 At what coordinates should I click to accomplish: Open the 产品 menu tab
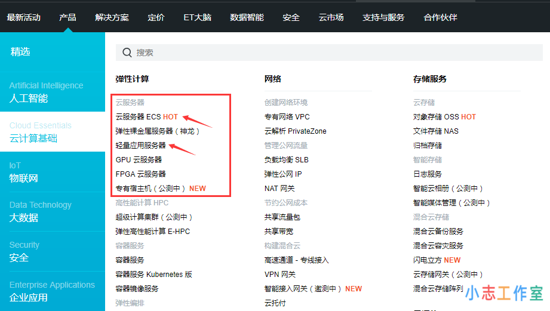point(67,17)
